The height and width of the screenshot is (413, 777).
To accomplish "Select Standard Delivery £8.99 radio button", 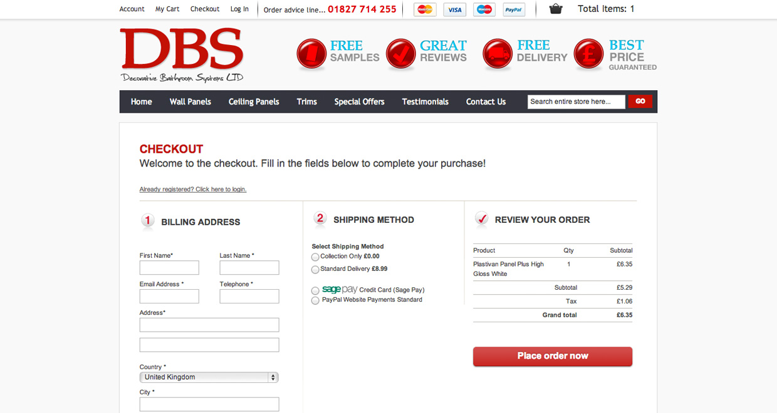I will point(315,270).
